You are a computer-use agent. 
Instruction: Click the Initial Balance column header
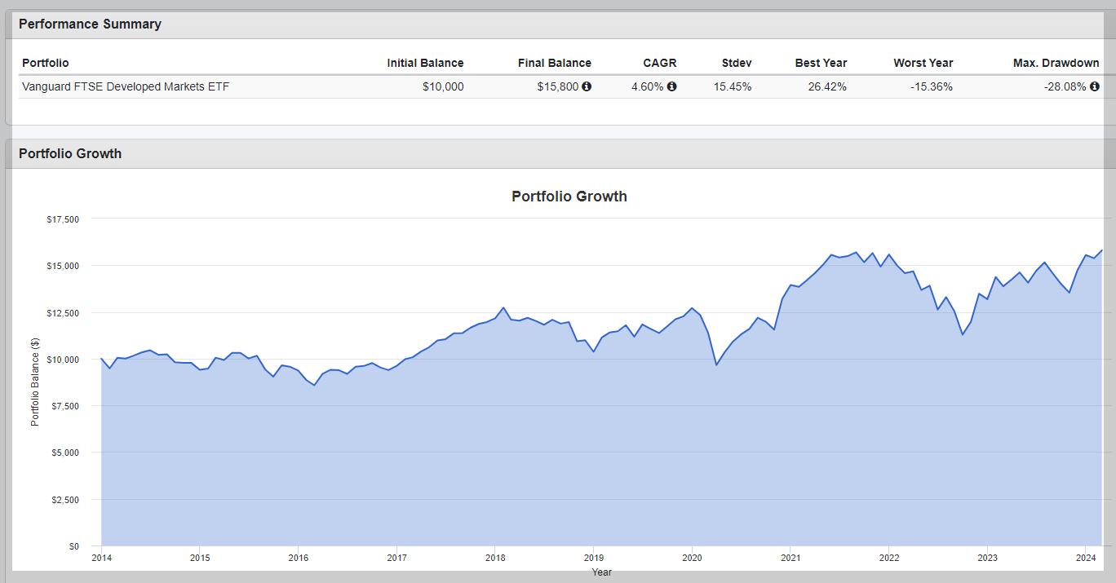[x=425, y=63]
